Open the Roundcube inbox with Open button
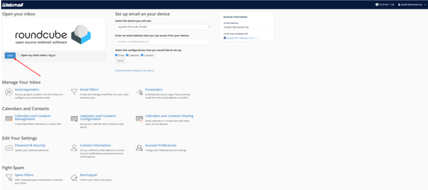 [x=10, y=55]
